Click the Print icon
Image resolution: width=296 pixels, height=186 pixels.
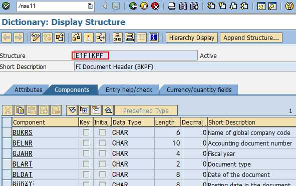[172, 6]
